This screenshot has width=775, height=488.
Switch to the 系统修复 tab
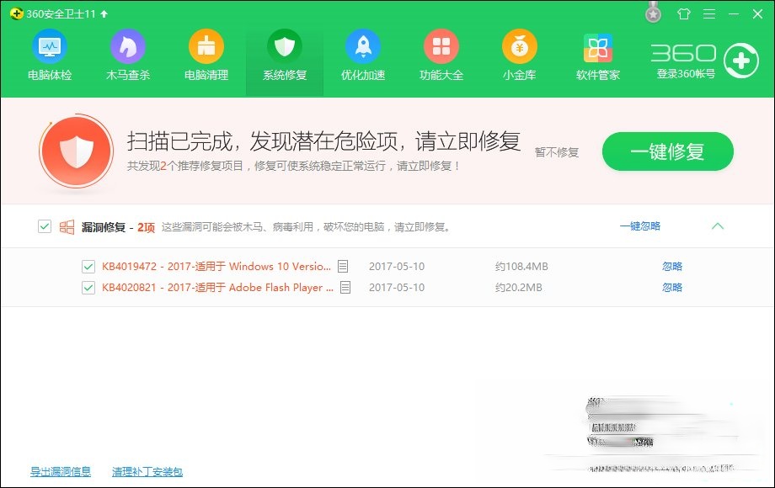click(284, 55)
